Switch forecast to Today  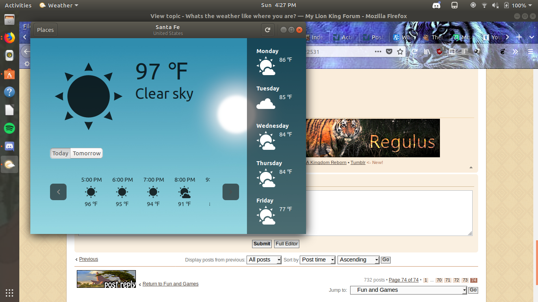point(60,153)
